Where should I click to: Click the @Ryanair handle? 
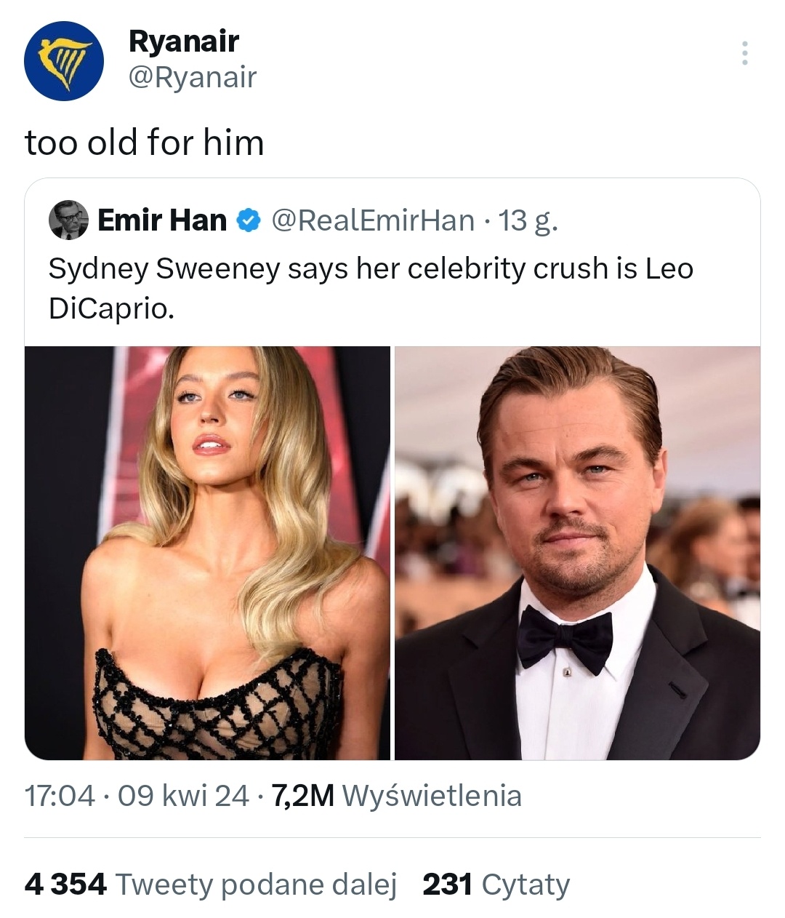click(x=192, y=77)
